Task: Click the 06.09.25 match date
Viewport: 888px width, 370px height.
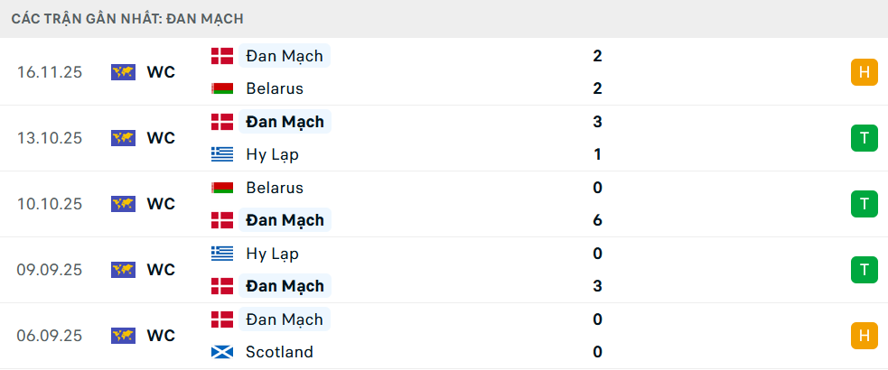Action: coord(50,336)
